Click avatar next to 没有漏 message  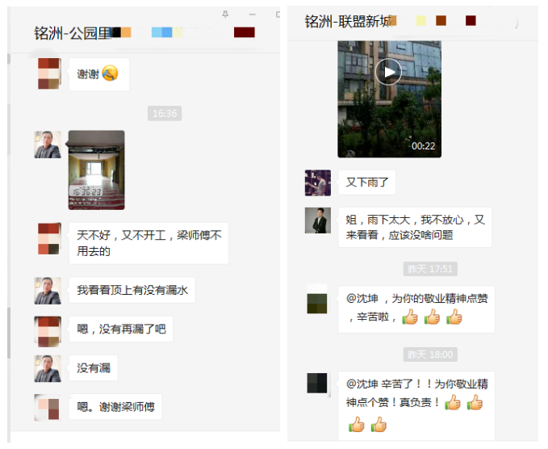click(48, 368)
